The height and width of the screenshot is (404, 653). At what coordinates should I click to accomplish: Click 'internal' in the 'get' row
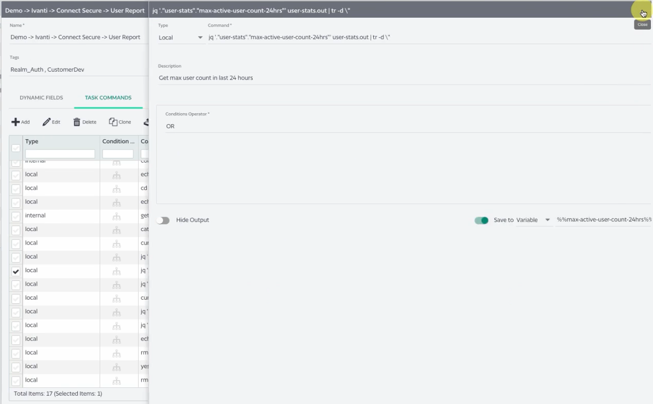[35, 216]
